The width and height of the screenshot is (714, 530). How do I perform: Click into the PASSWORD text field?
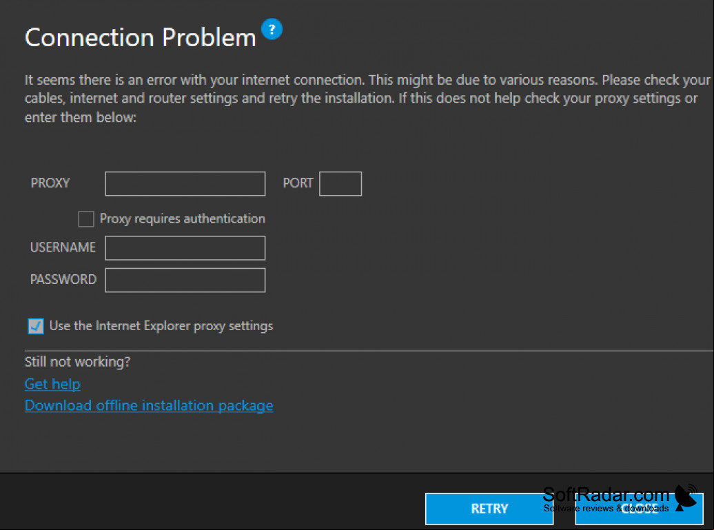click(185, 280)
